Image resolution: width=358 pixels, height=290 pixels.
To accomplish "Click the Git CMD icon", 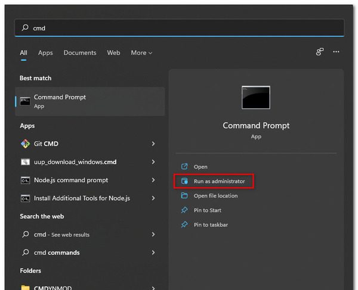I will tap(25, 144).
